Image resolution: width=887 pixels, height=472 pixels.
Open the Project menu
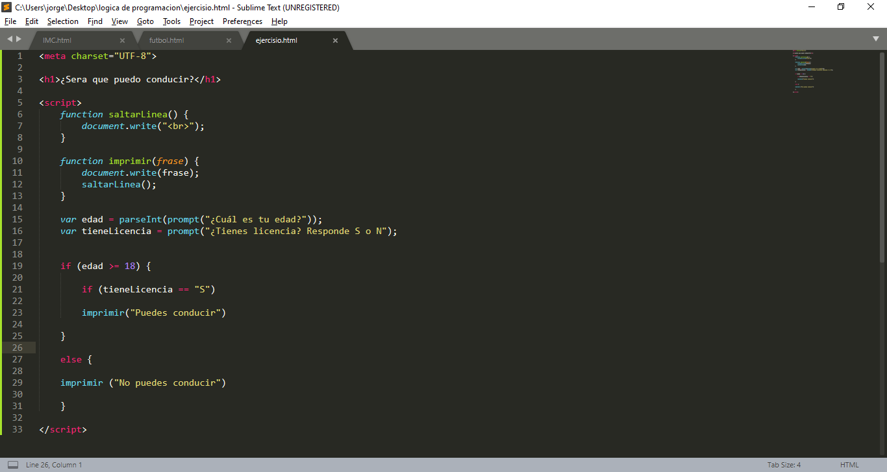(x=202, y=21)
